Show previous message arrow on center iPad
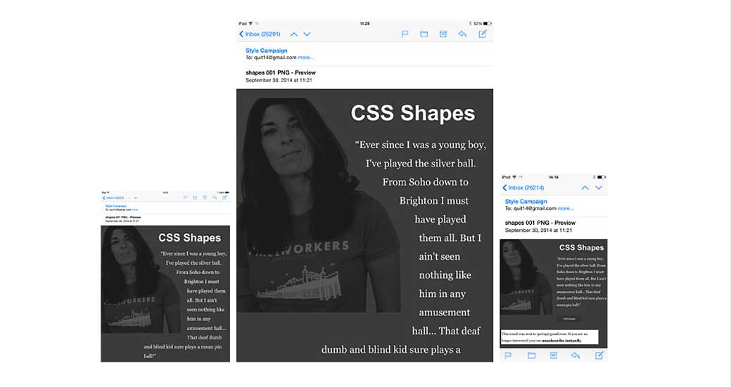This screenshot has width=731, height=387. (293, 34)
